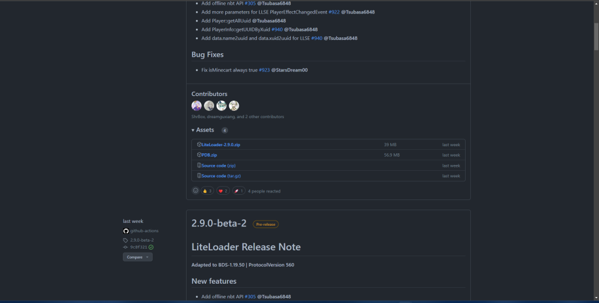Download PDB.zip asset
599x303 pixels.
tap(209, 155)
